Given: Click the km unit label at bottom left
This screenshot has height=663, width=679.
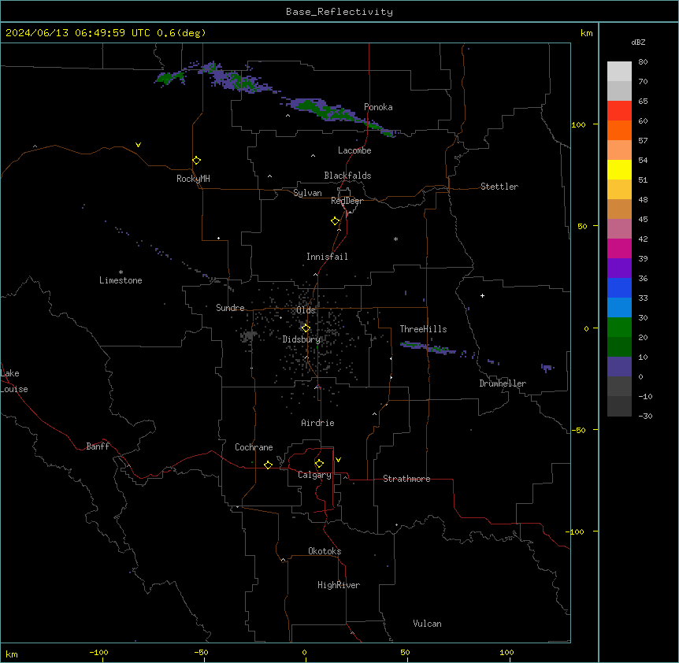Looking at the screenshot, I should point(12,654).
